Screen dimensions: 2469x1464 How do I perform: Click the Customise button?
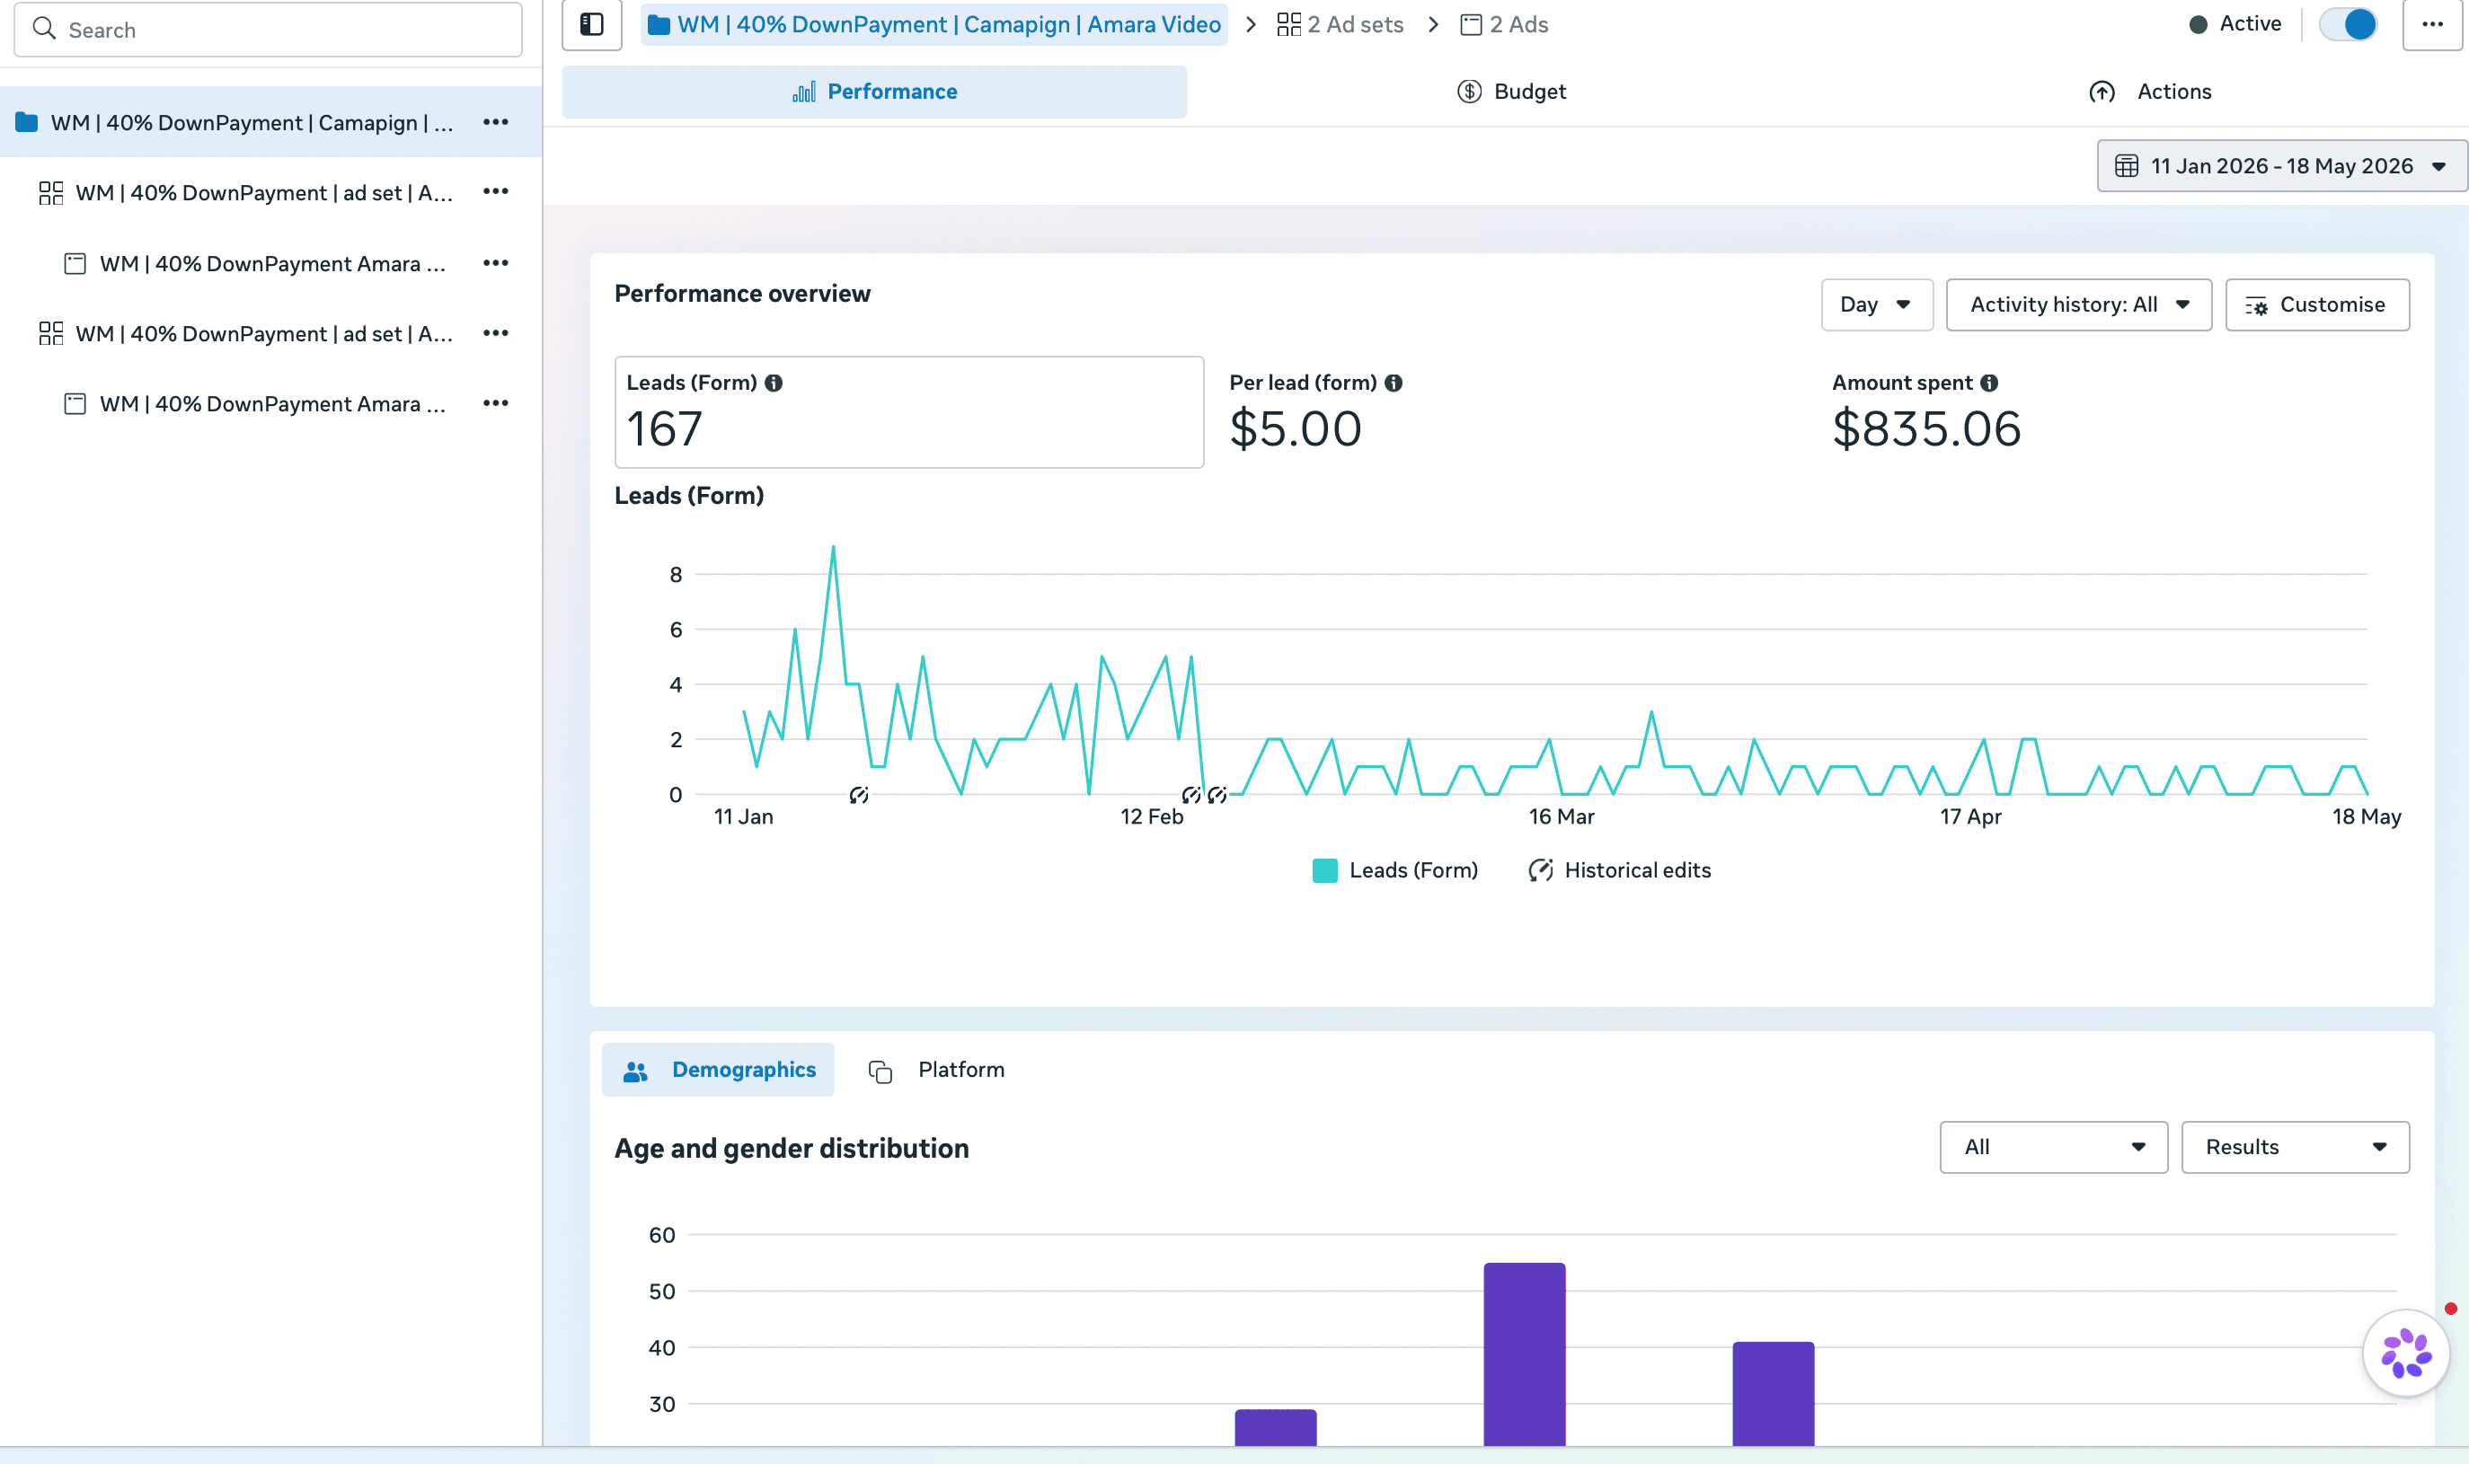[x=2317, y=304]
